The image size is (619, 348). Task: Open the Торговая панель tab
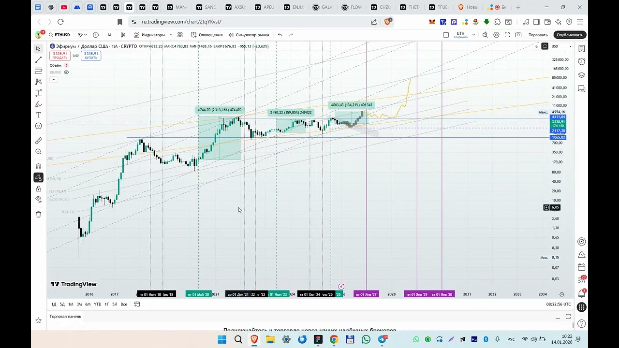coord(65,317)
